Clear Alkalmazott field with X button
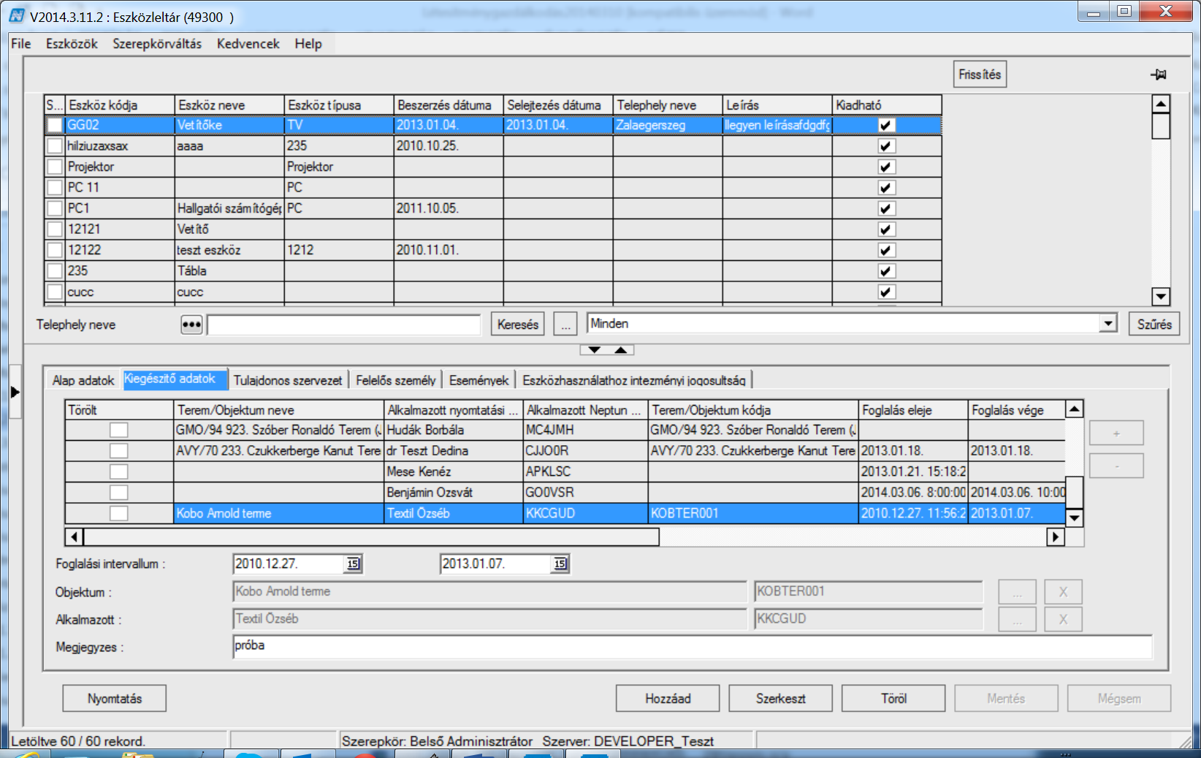Screen dimensions: 1201x758 pos(1063,620)
